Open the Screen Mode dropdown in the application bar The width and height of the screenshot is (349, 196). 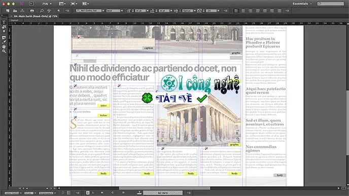[74, 4]
